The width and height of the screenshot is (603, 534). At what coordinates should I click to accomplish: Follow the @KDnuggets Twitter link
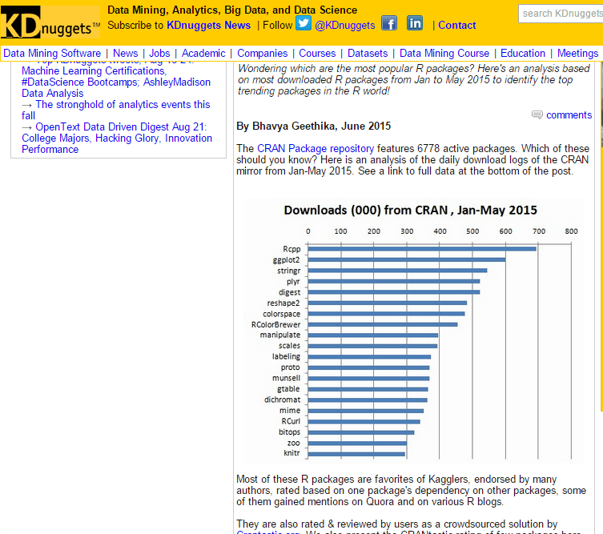[345, 26]
